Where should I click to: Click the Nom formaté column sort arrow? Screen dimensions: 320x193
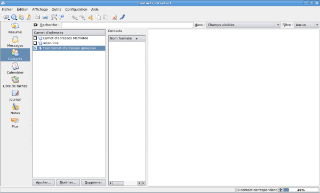(137, 38)
